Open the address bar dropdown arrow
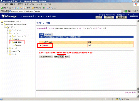 [x=122, y=11]
